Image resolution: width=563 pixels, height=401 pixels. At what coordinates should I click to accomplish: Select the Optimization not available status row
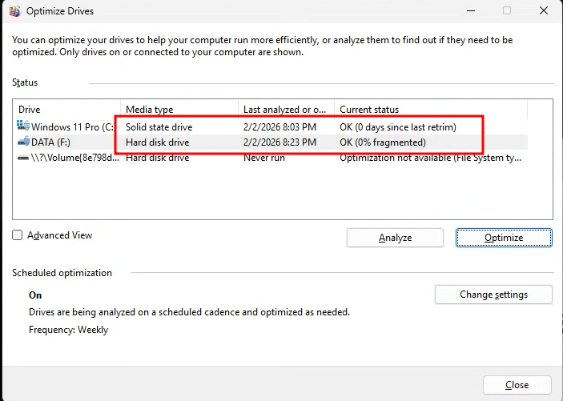coord(430,158)
